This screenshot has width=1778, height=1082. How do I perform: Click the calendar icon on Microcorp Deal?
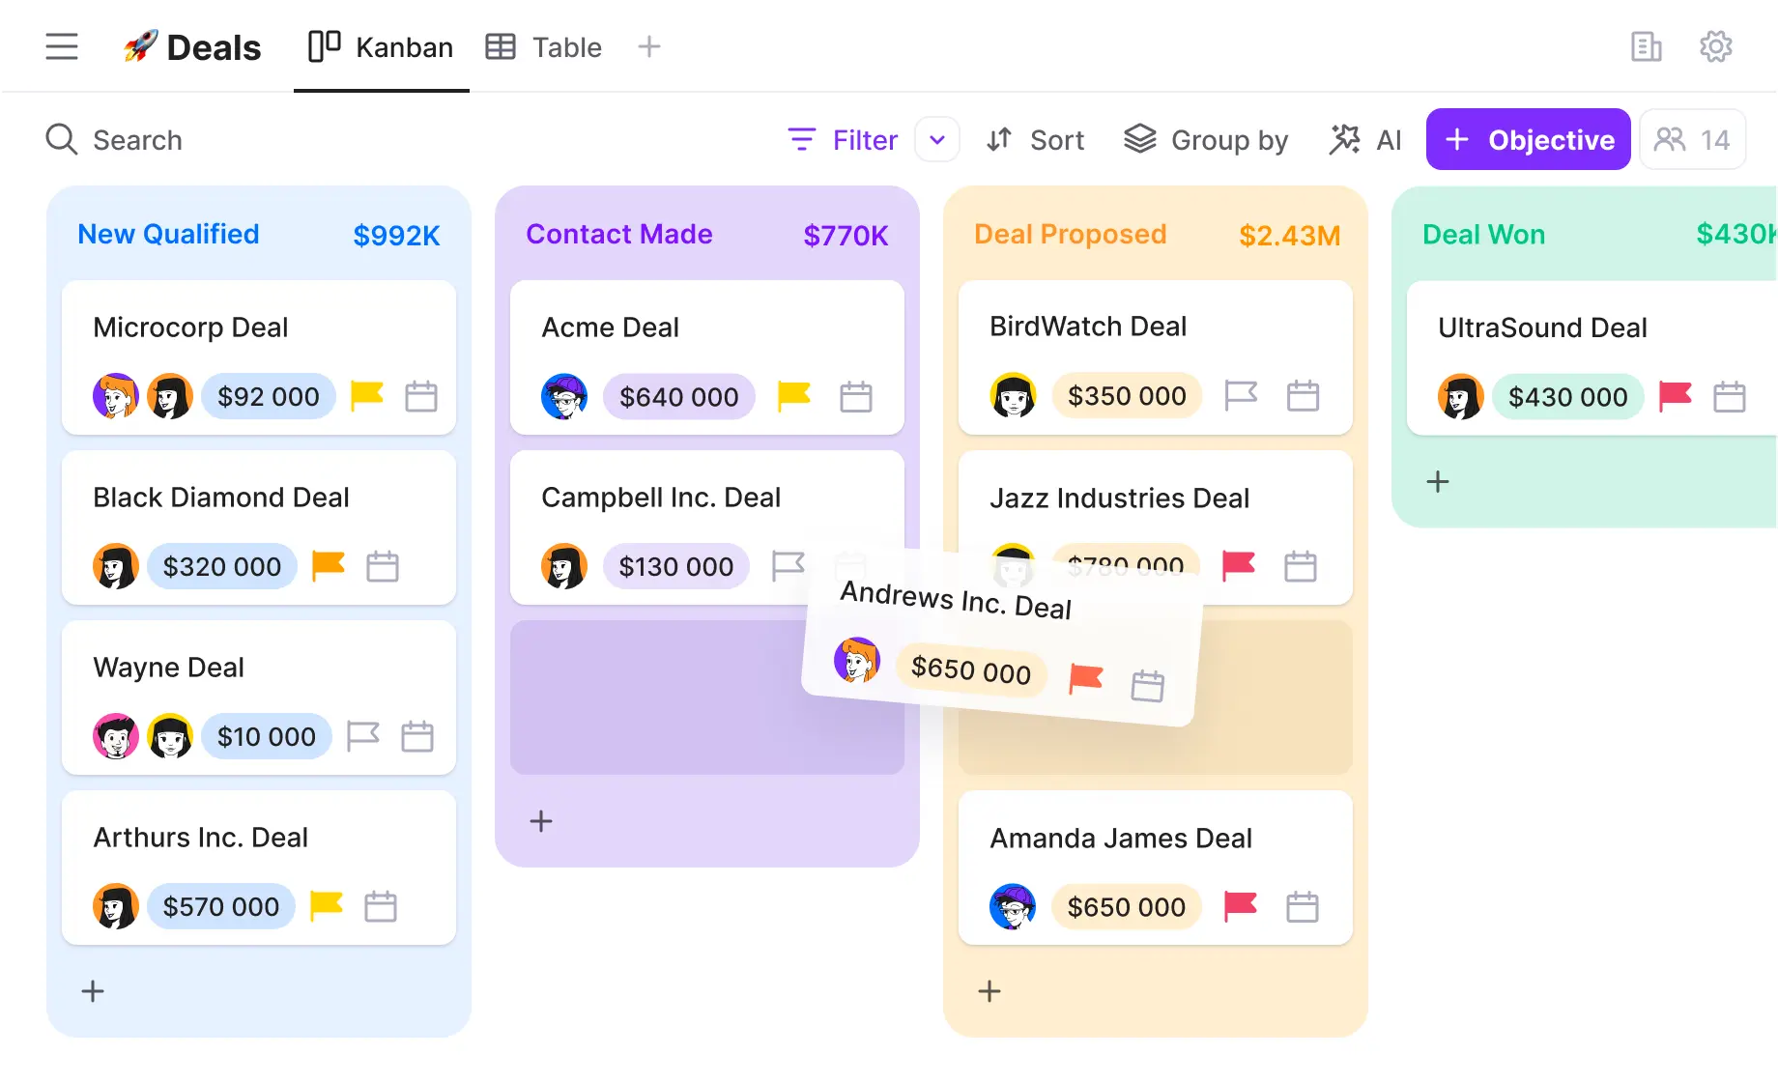pyautogui.click(x=420, y=396)
